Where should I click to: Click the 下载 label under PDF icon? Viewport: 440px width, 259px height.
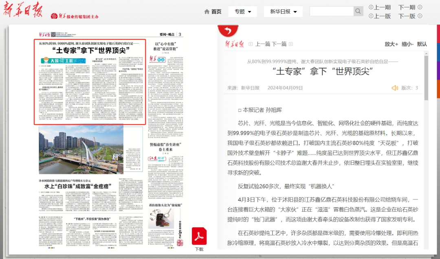[199, 249]
